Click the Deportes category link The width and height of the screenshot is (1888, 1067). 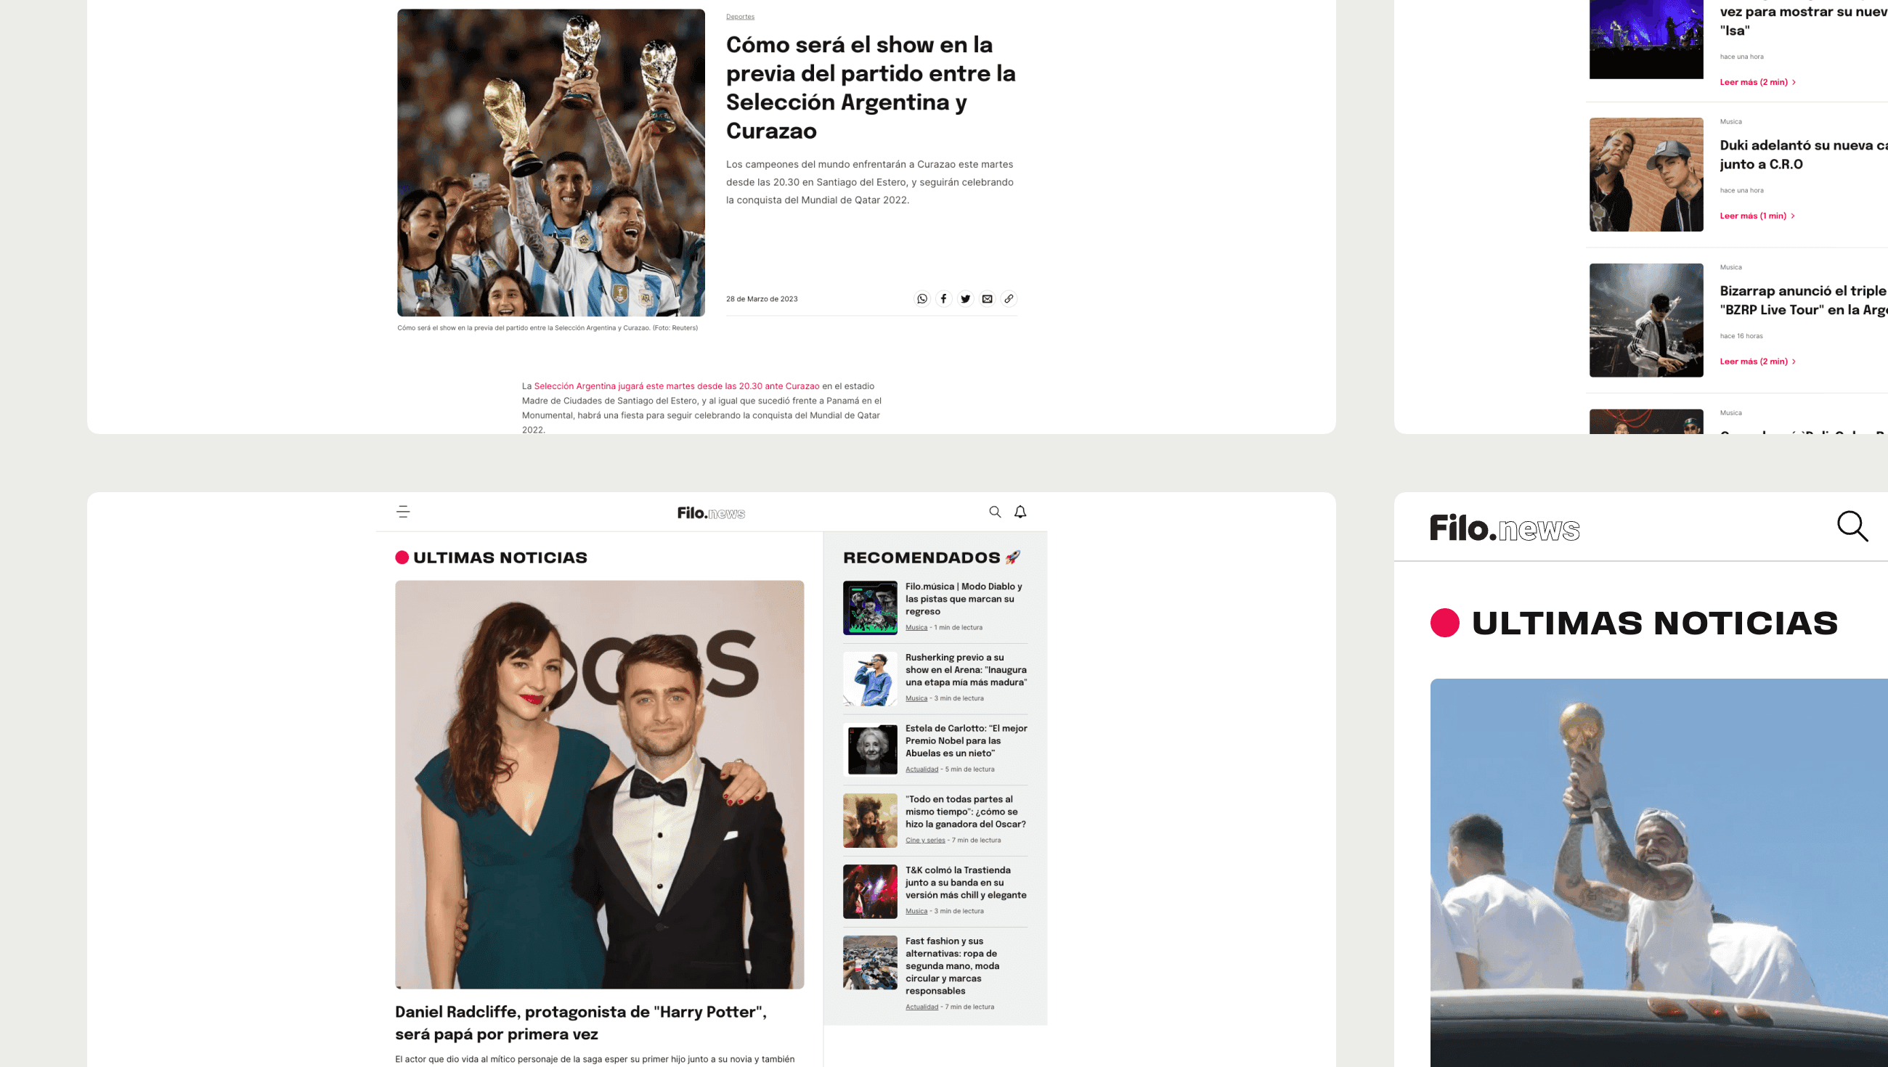click(x=739, y=16)
